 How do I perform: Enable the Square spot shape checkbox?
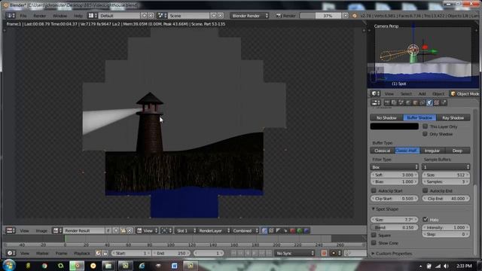374,235
